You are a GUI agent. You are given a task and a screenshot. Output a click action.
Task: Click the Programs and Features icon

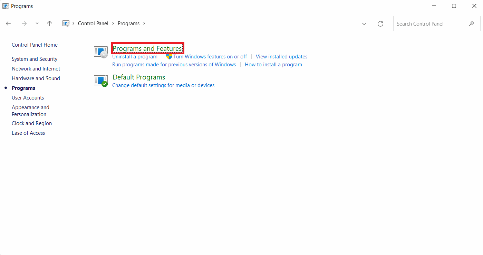tap(101, 52)
